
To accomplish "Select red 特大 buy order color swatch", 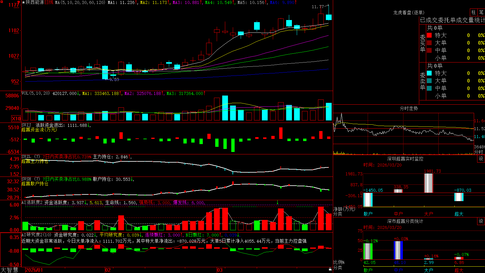I will point(429,35).
